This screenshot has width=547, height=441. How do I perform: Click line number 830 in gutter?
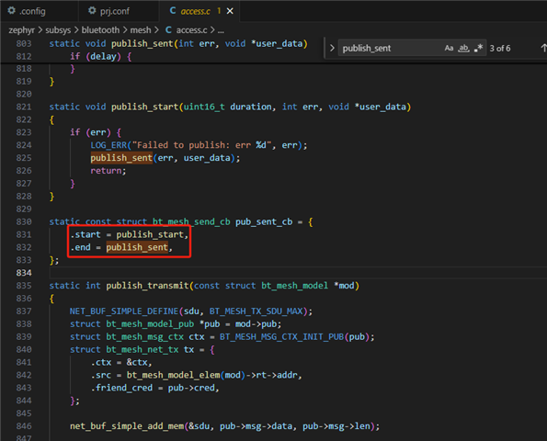point(24,222)
